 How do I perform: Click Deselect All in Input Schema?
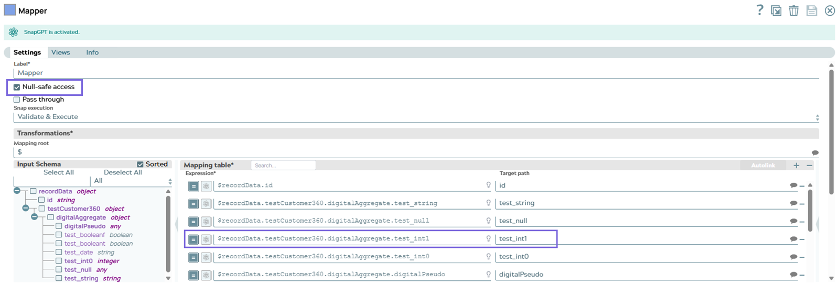[123, 172]
